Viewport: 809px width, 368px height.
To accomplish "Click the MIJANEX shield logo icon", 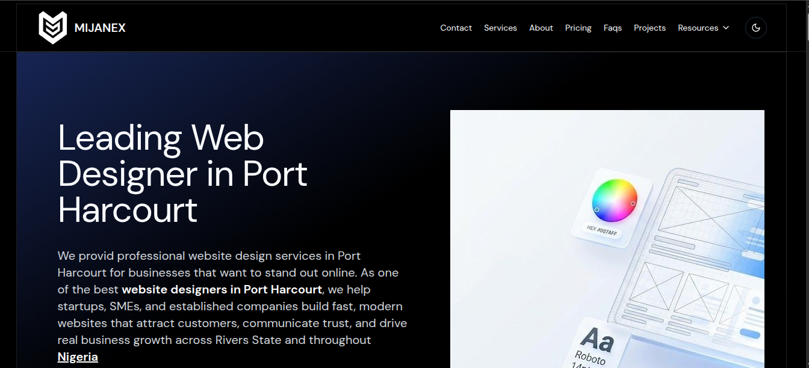I will [x=52, y=27].
